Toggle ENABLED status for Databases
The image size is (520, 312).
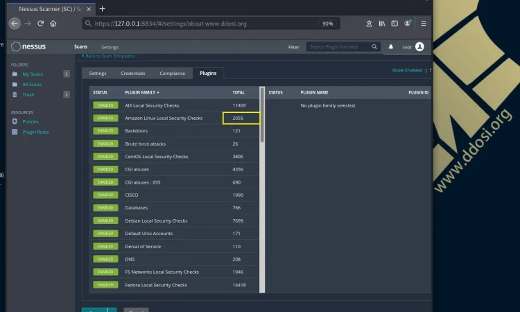tap(105, 207)
